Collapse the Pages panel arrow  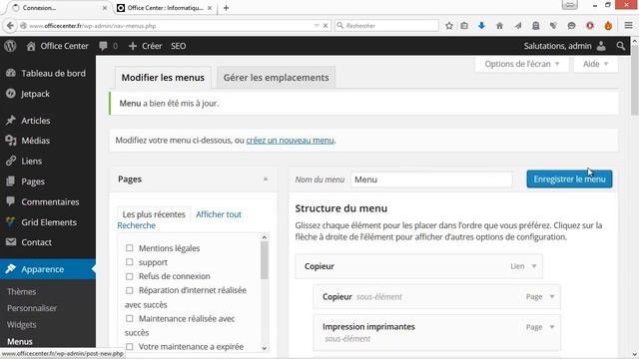pos(266,179)
